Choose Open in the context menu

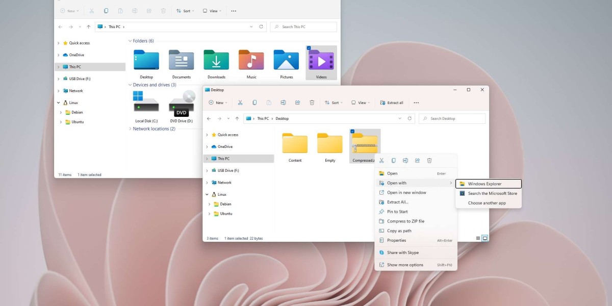pyautogui.click(x=416, y=173)
